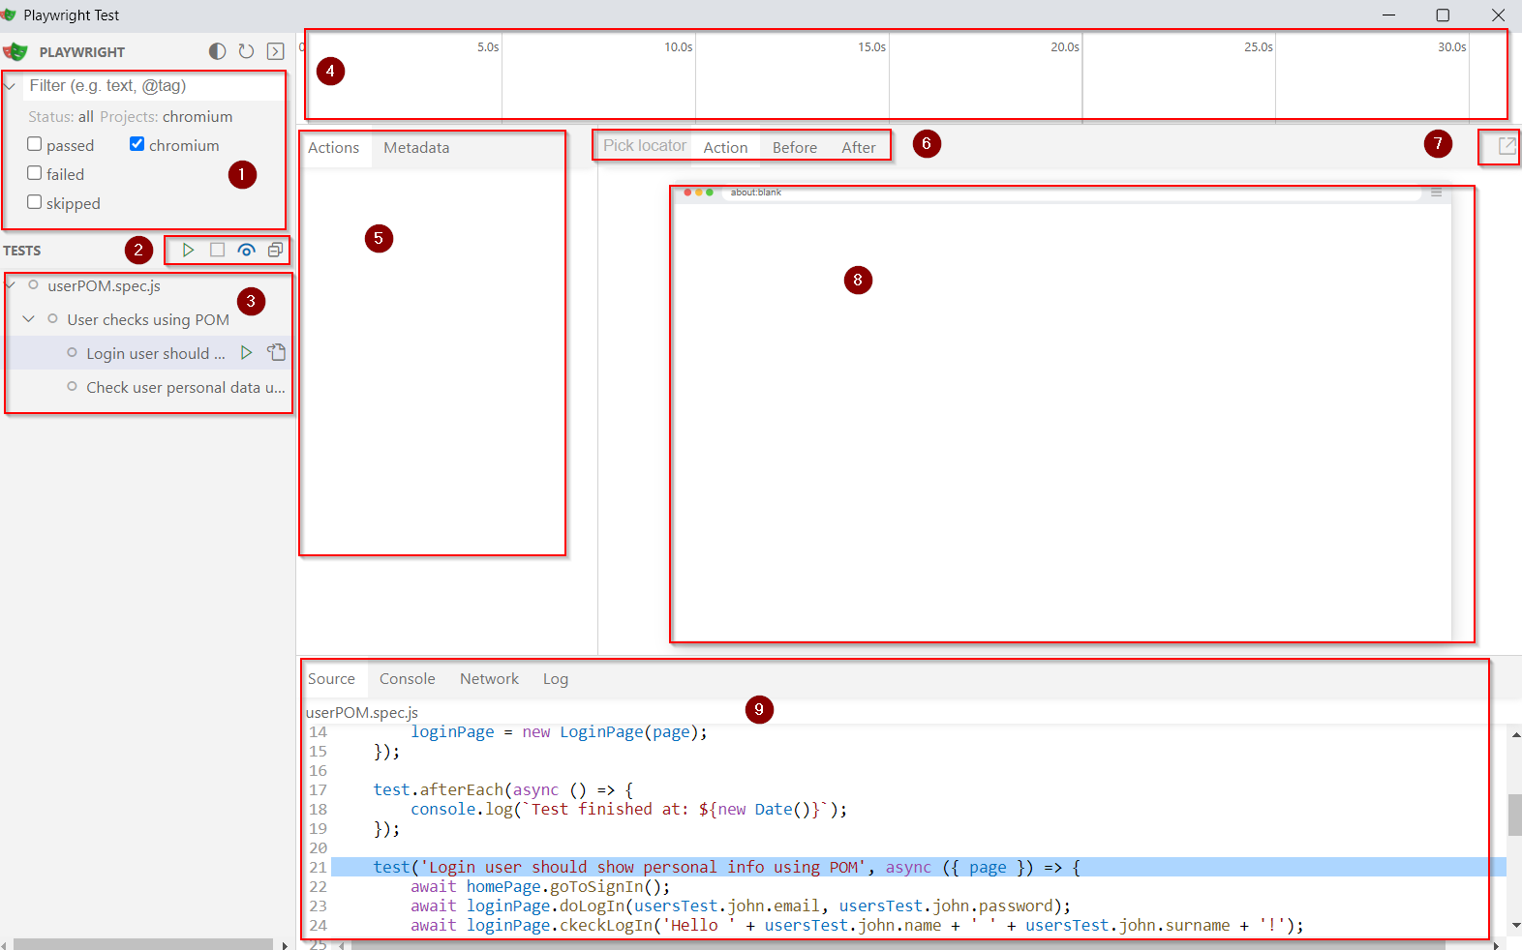Open the Actions tab
The height and width of the screenshot is (950, 1522).
point(333,148)
